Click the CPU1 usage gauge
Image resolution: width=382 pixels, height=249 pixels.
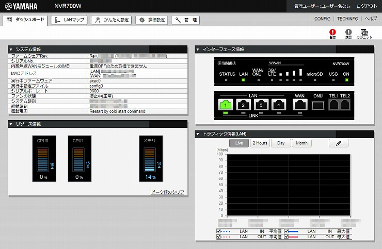pos(79,159)
